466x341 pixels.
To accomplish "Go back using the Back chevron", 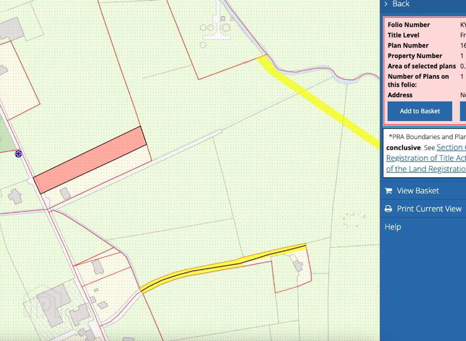I will pos(386,4).
